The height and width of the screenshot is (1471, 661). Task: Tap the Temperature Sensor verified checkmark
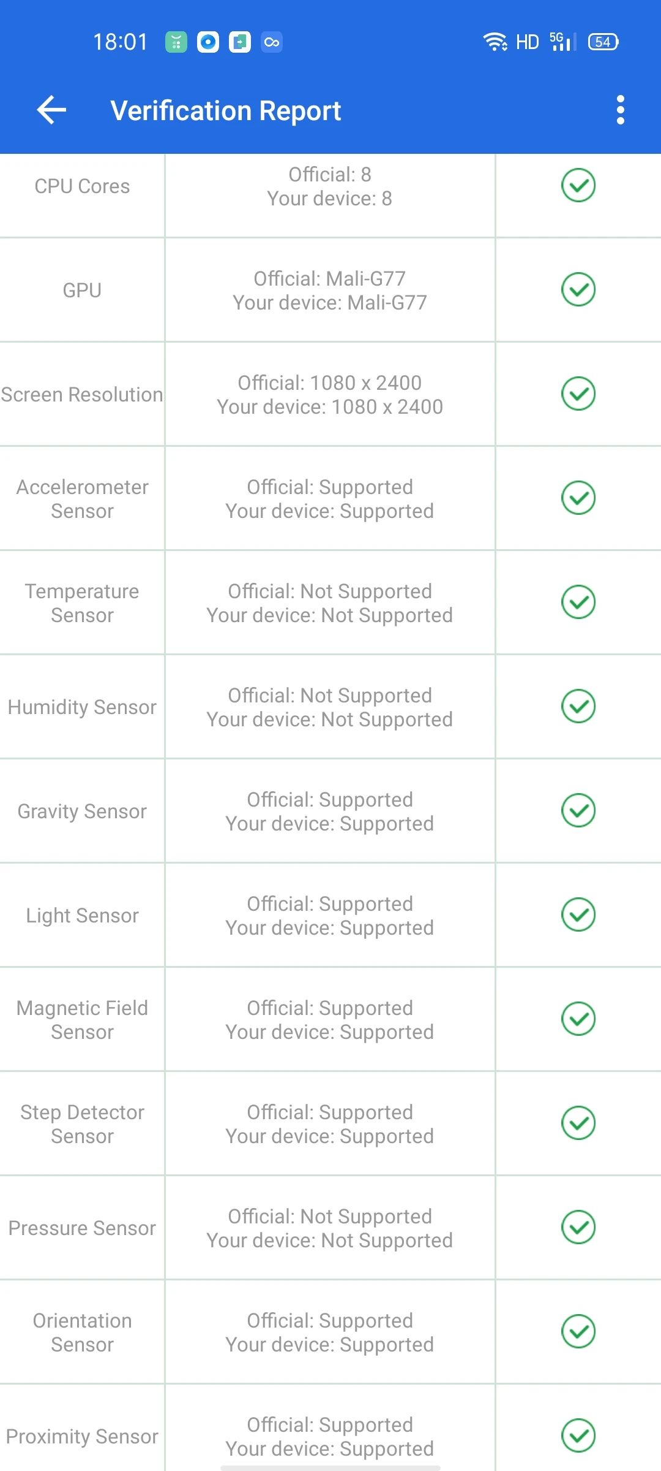point(578,602)
